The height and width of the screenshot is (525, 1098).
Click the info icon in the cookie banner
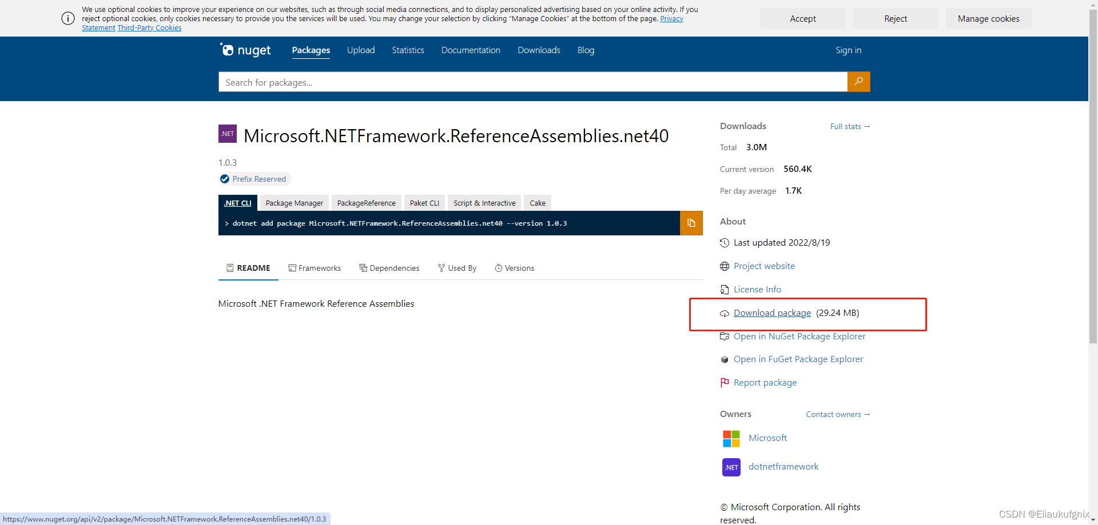pyautogui.click(x=67, y=18)
